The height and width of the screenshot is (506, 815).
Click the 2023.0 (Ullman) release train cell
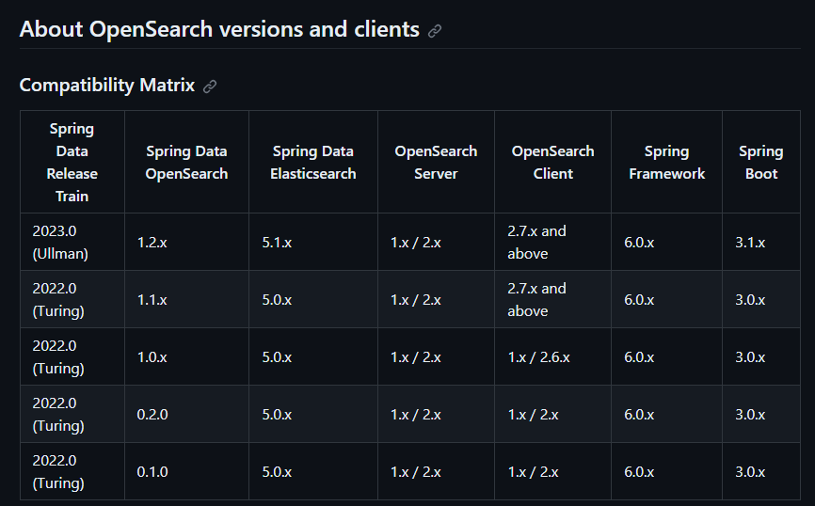72,242
